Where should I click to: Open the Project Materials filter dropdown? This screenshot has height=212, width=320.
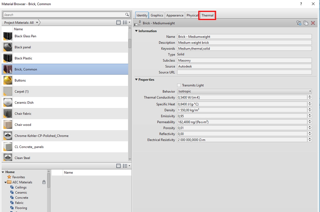pos(37,22)
